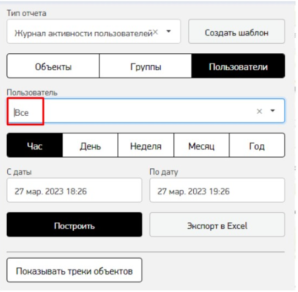Image resolution: width=298 pixels, height=292 pixels.
Task: Click Экспорт в Excel button
Action: (217, 225)
